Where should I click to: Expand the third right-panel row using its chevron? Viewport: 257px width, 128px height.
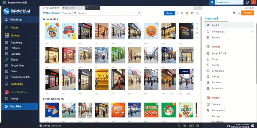tap(252, 37)
